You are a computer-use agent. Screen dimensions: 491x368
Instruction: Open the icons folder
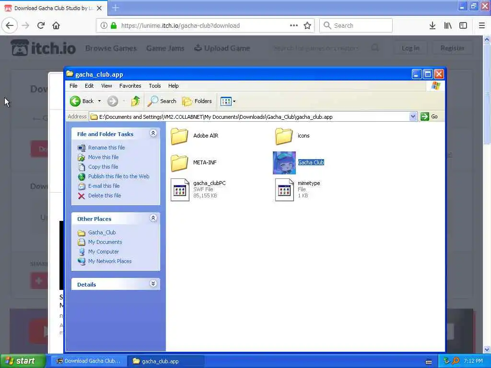(292, 136)
